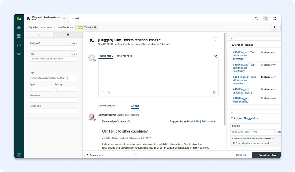The width and height of the screenshot is (295, 172).
Task: Click the Submit as New button
Action: pyautogui.click(x=266, y=155)
